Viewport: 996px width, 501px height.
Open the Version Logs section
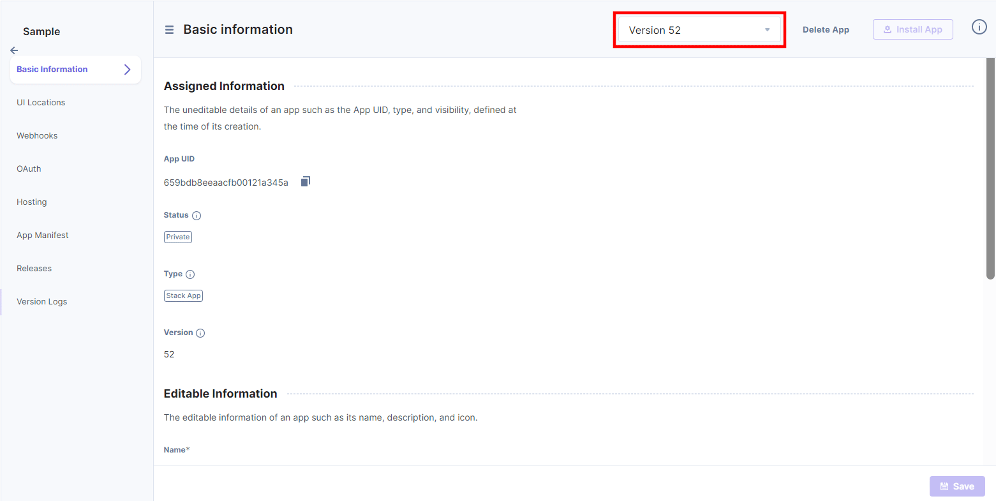pyautogui.click(x=42, y=302)
